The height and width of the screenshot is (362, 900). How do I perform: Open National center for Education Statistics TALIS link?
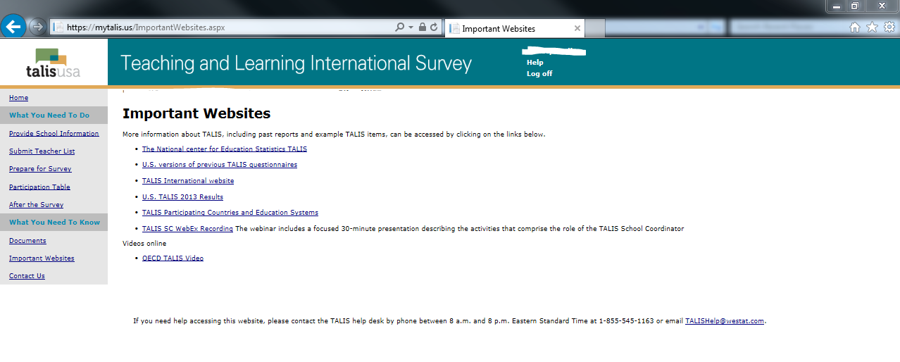[225, 149]
